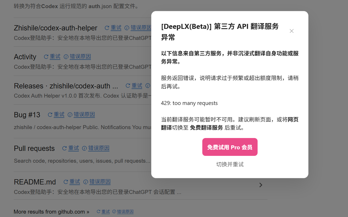The width and height of the screenshot is (348, 217).
Task: Click 重试 link beside README.md
Action: click(x=75, y=182)
